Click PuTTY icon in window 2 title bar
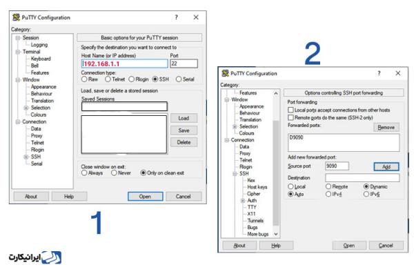Image resolution: width=414 pixels, height=276 pixels. click(x=225, y=73)
